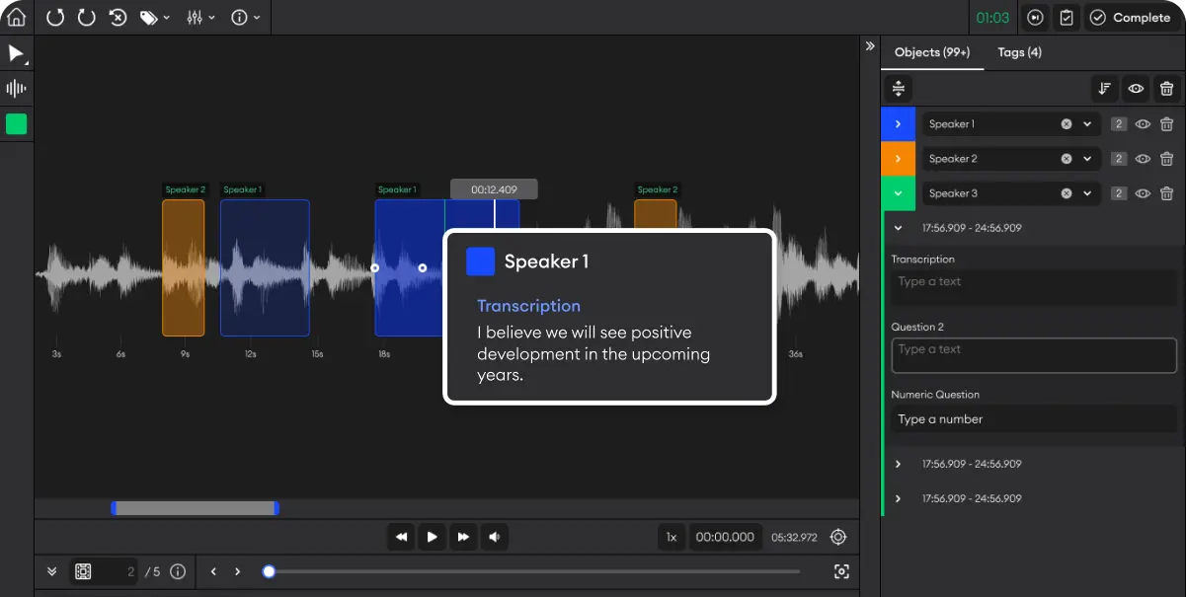Select the home icon in the toolbar
Image resolution: width=1186 pixels, height=597 pixels.
15,17
